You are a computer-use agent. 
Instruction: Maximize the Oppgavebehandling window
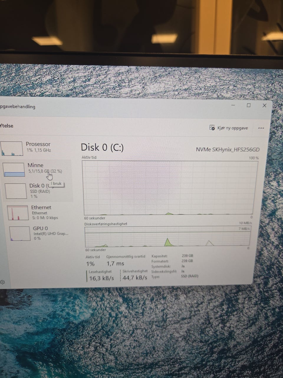tap(249, 105)
